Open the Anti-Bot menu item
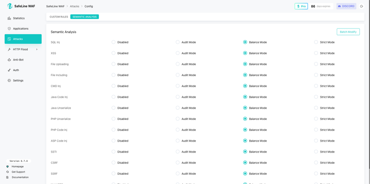Viewport: 370px width, 184px height. 23,60
